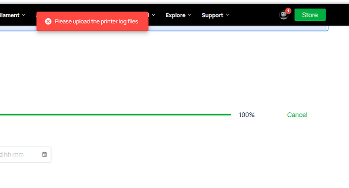Focus the hh:mm date time field

[25, 155]
